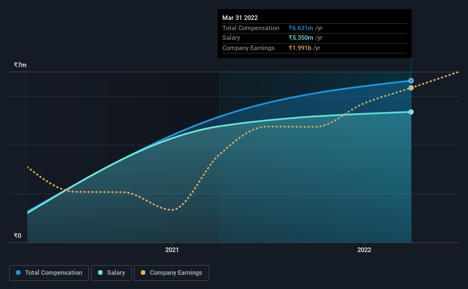Image resolution: width=468 pixels, height=289 pixels.
Task: Click the ₹6.631m total compensation value
Action: point(301,28)
